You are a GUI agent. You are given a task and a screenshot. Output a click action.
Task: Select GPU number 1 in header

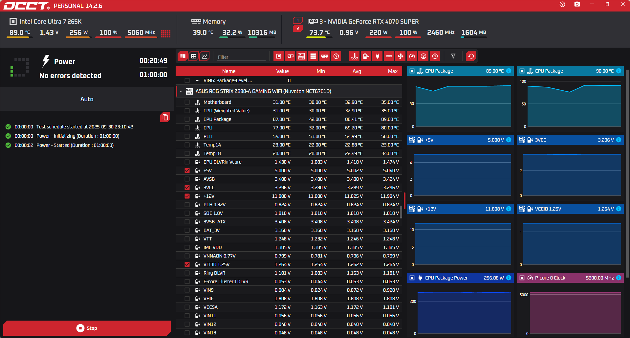pyautogui.click(x=298, y=21)
